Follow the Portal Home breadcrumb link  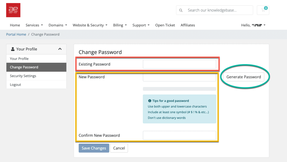click(16, 34)
